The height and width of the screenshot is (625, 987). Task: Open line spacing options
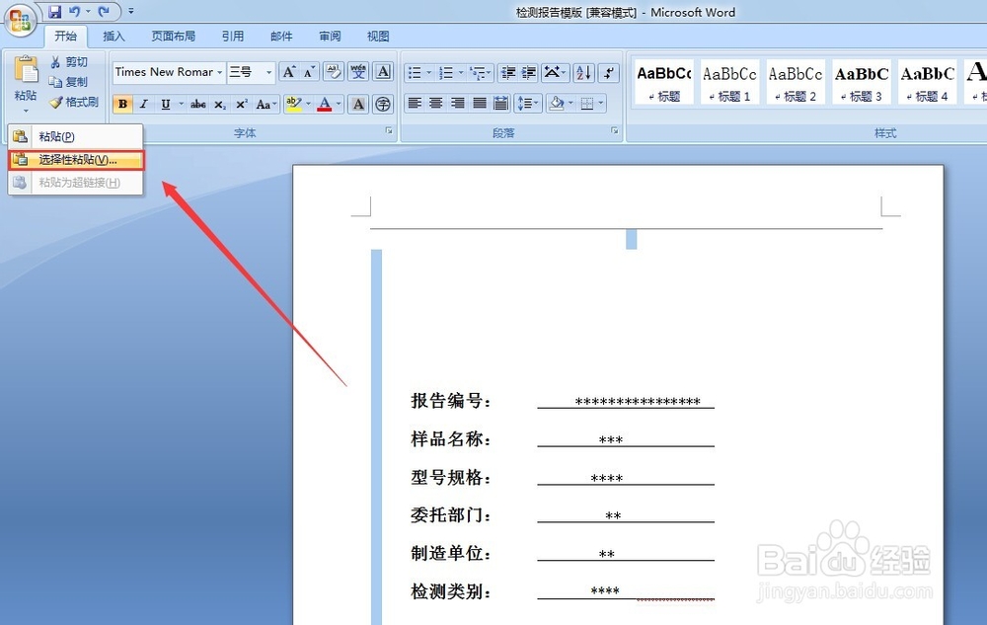click(x=527, y=104)
